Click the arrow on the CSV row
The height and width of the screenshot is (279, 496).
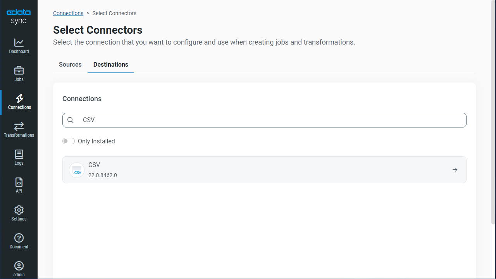click(x=455, y=170)
